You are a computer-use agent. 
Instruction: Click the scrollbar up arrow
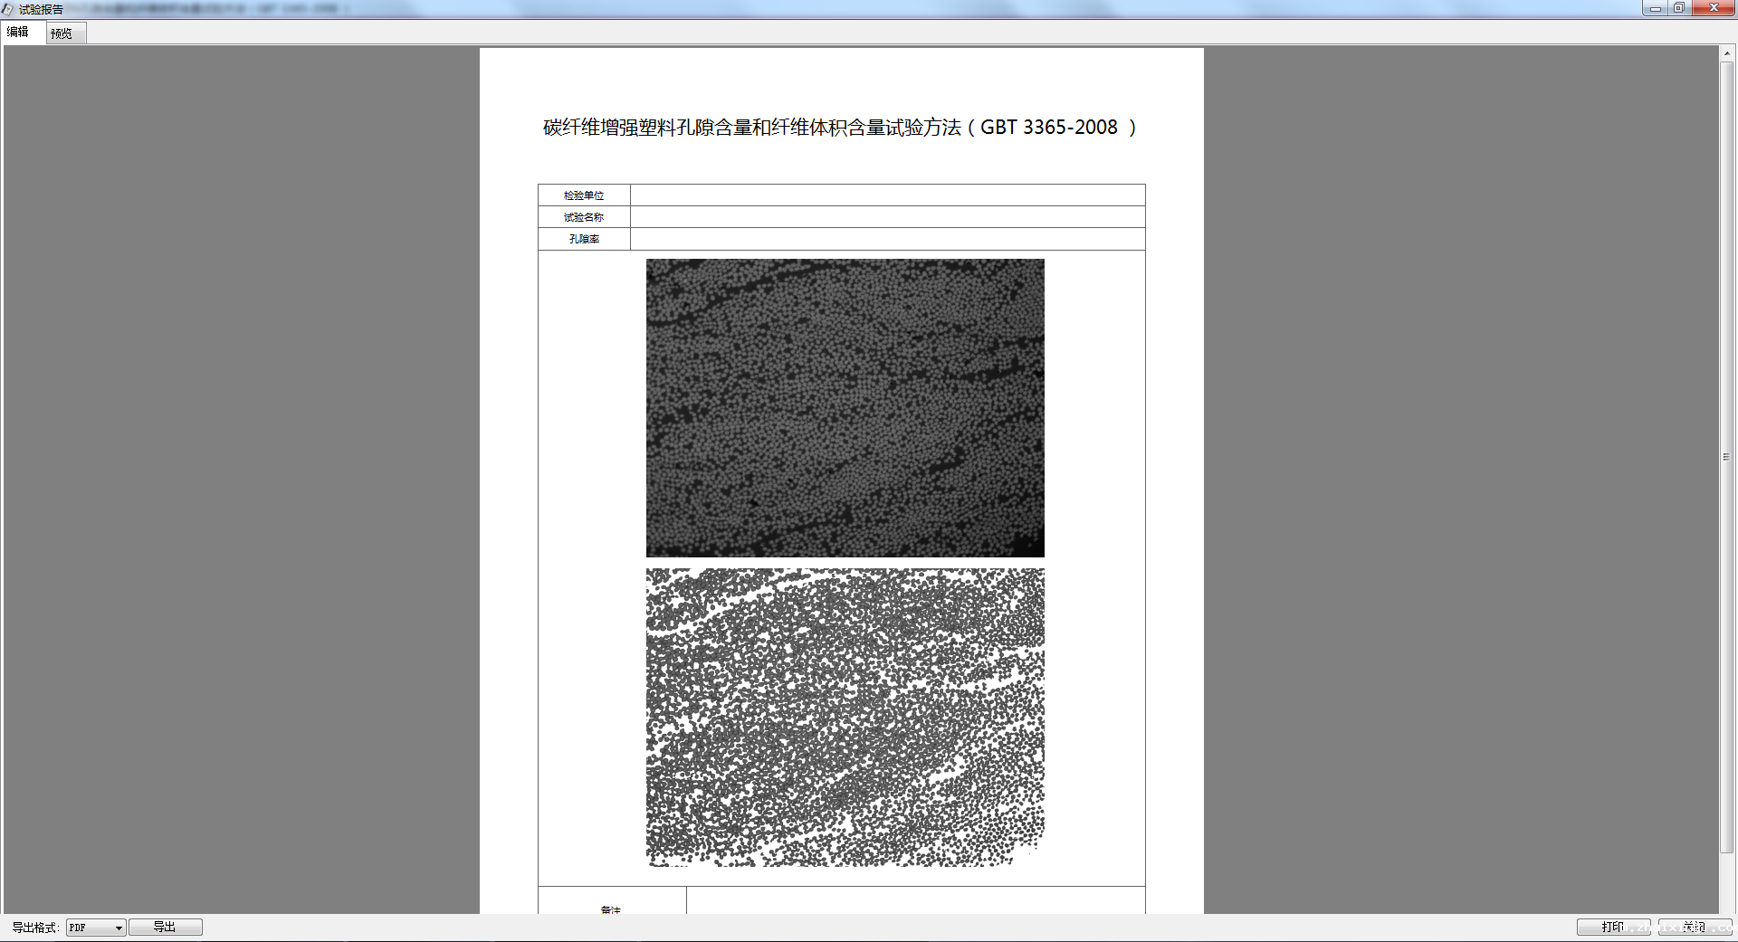(x=1726, y=53)
